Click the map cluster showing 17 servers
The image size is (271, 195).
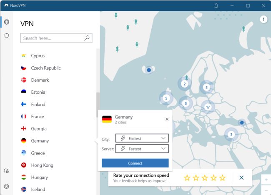[x=208, y=107]
